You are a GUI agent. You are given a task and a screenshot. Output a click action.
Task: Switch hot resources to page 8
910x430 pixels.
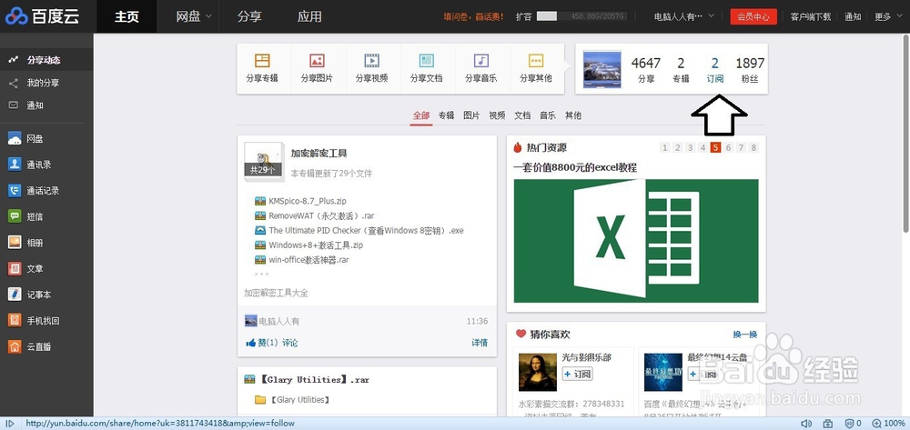[753, 148]
